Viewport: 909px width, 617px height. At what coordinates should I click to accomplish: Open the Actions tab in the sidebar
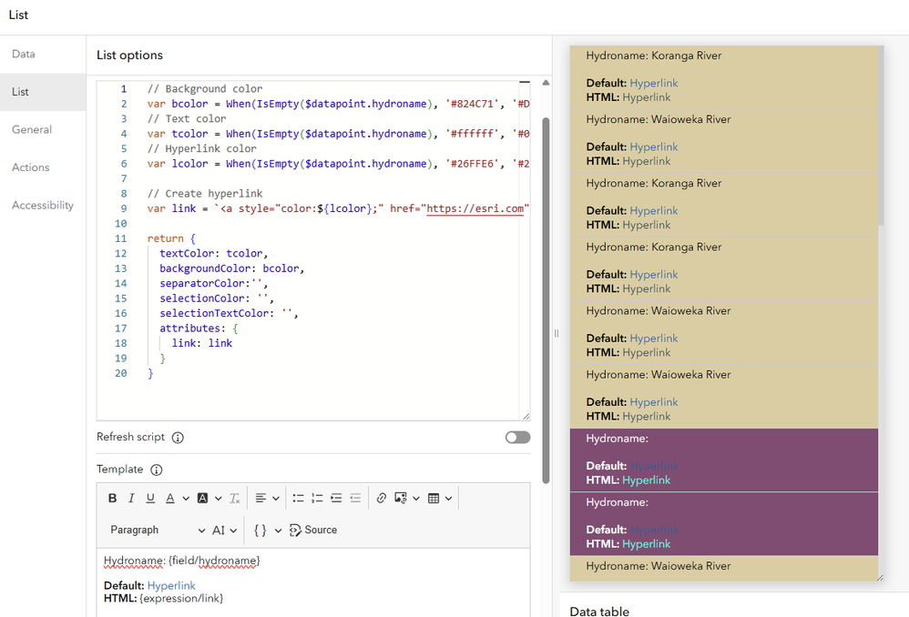click(31, 167)
